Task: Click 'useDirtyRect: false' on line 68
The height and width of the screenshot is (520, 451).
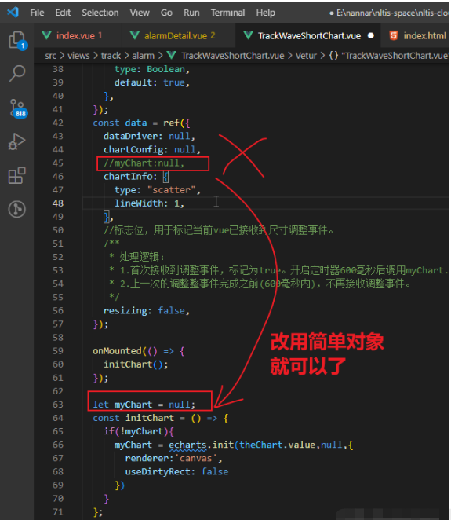Action: (176, 472)
